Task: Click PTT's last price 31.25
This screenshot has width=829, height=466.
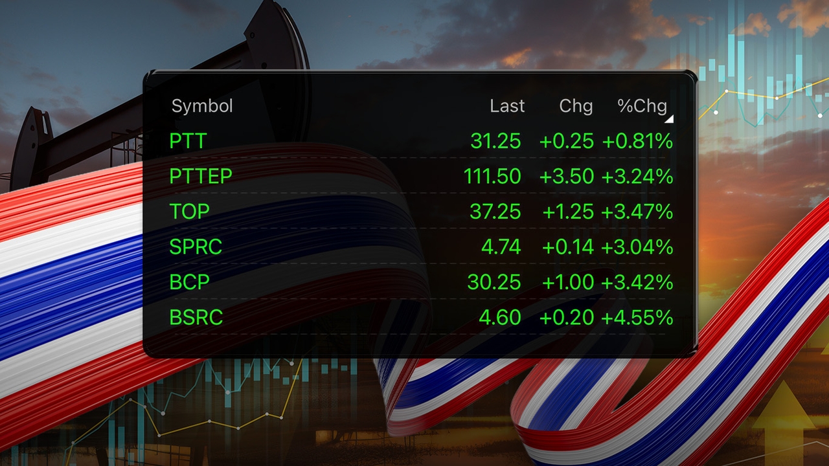Action: point(495,141)
